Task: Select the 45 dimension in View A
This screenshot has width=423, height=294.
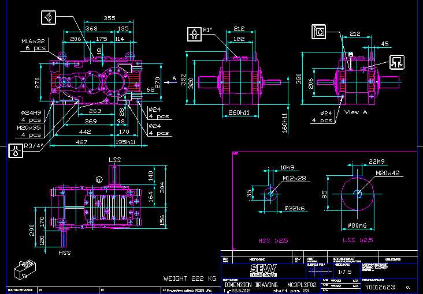Action: [385, 44]
